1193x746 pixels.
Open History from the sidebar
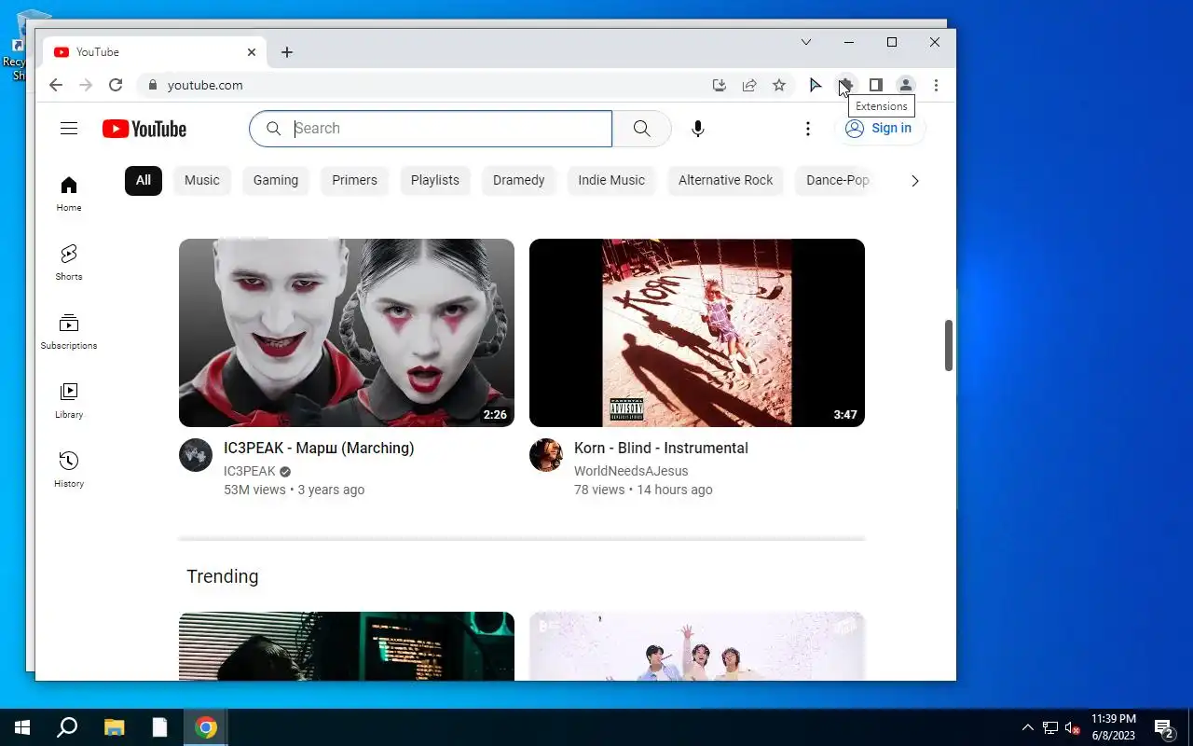(x=69, y=469)
